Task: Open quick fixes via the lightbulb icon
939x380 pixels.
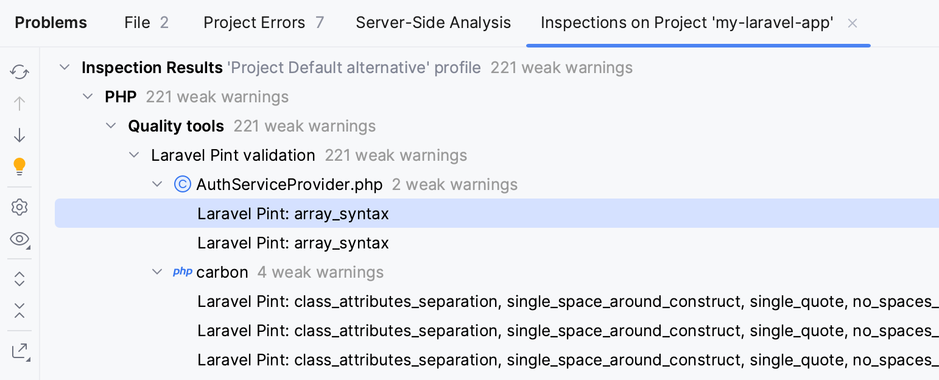Action: [19, 167]
